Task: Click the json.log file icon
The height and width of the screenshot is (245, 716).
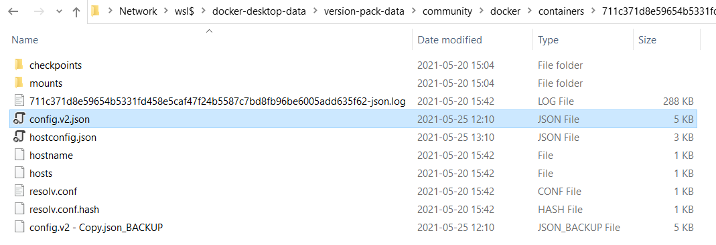Action: (19, 101)
